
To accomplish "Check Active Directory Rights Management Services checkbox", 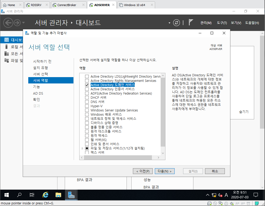I will pyautogui.click(x=87, y=81).
